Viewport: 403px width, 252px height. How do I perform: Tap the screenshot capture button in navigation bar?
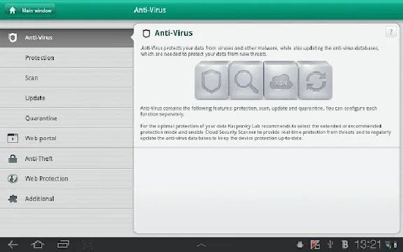click(x=88, y=244)
